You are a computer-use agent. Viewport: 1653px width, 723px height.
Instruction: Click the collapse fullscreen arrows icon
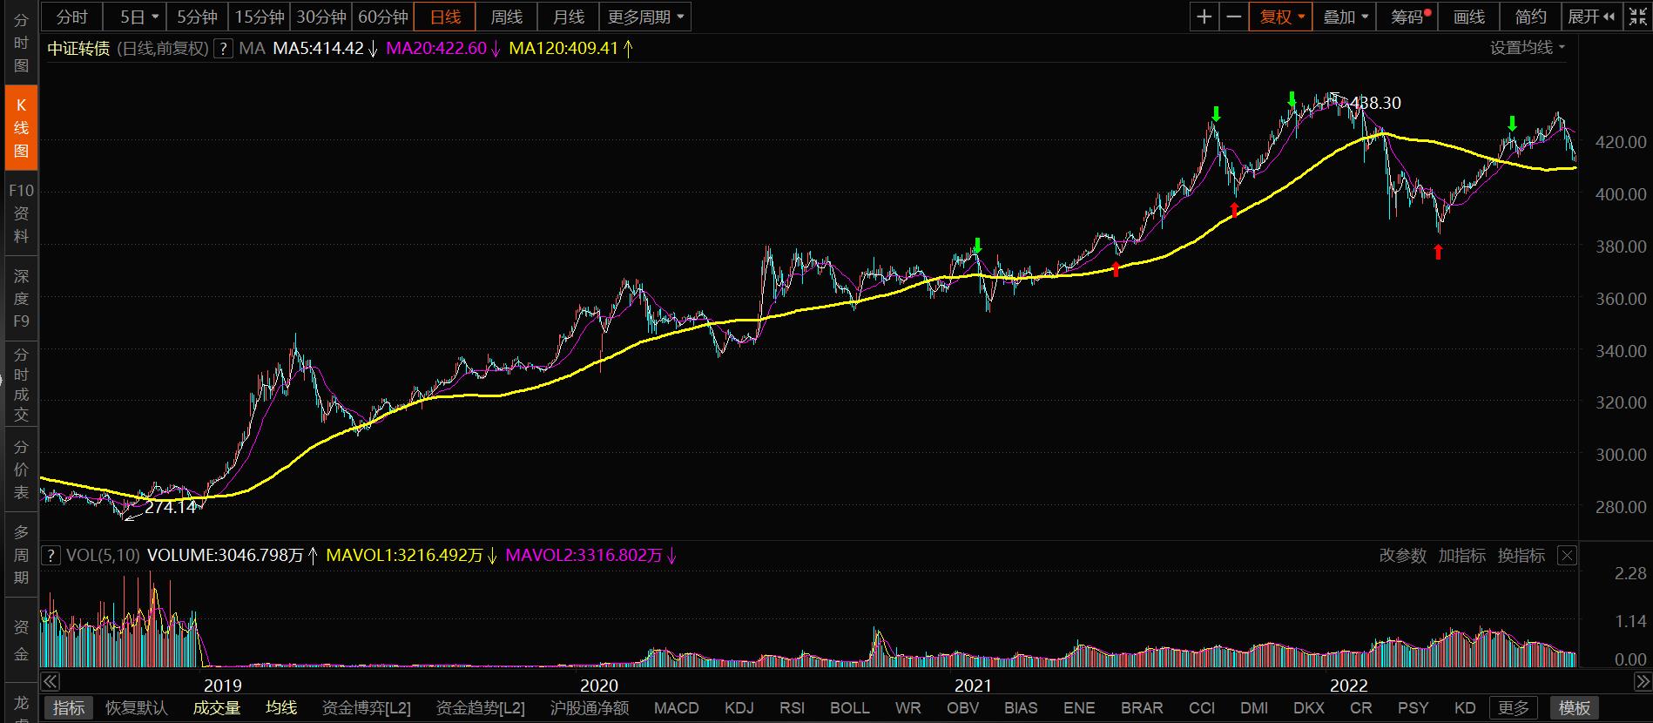click(x=1637, y=17)
